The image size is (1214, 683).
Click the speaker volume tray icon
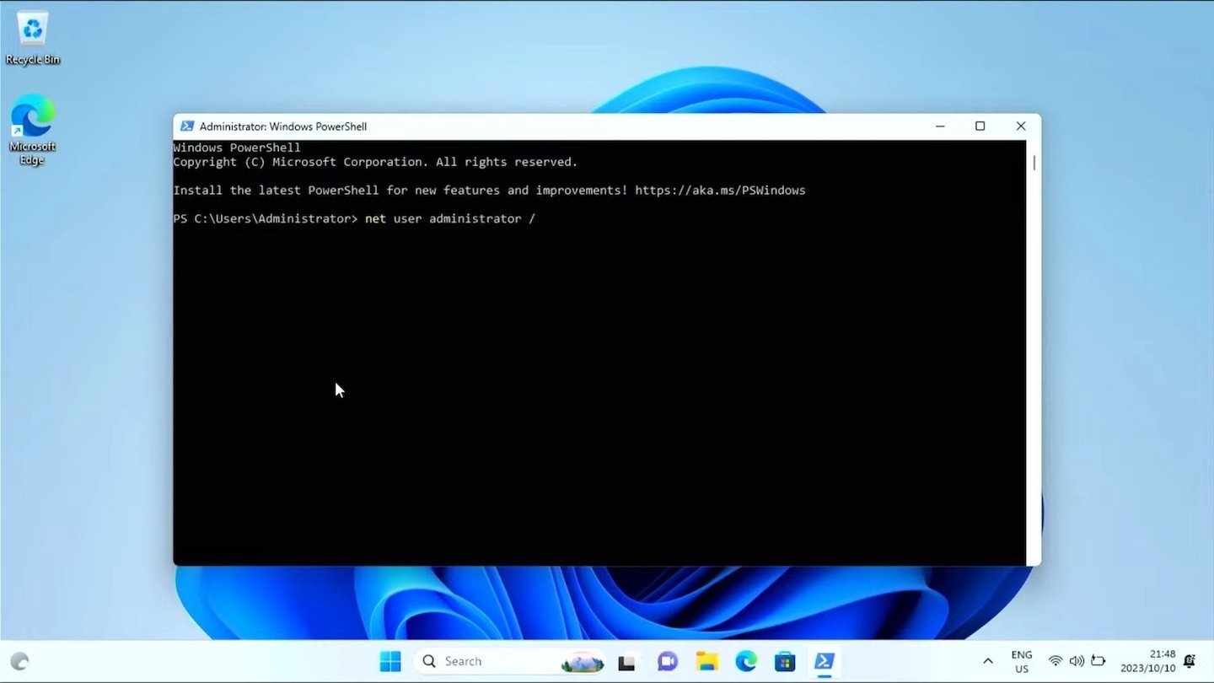[x=1077, y=662]
